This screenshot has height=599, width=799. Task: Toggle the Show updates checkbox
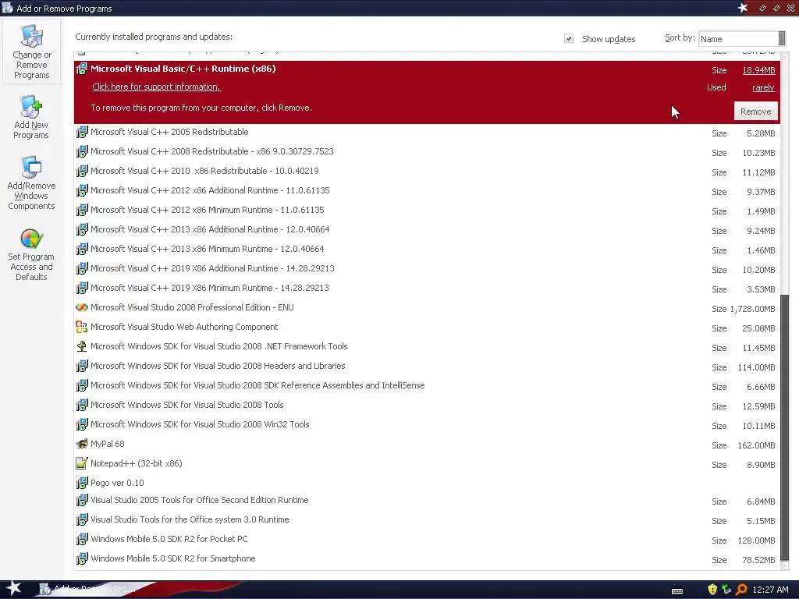[x=569, y=39]
